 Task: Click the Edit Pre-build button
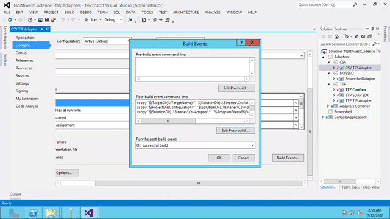tap(236, 88)
